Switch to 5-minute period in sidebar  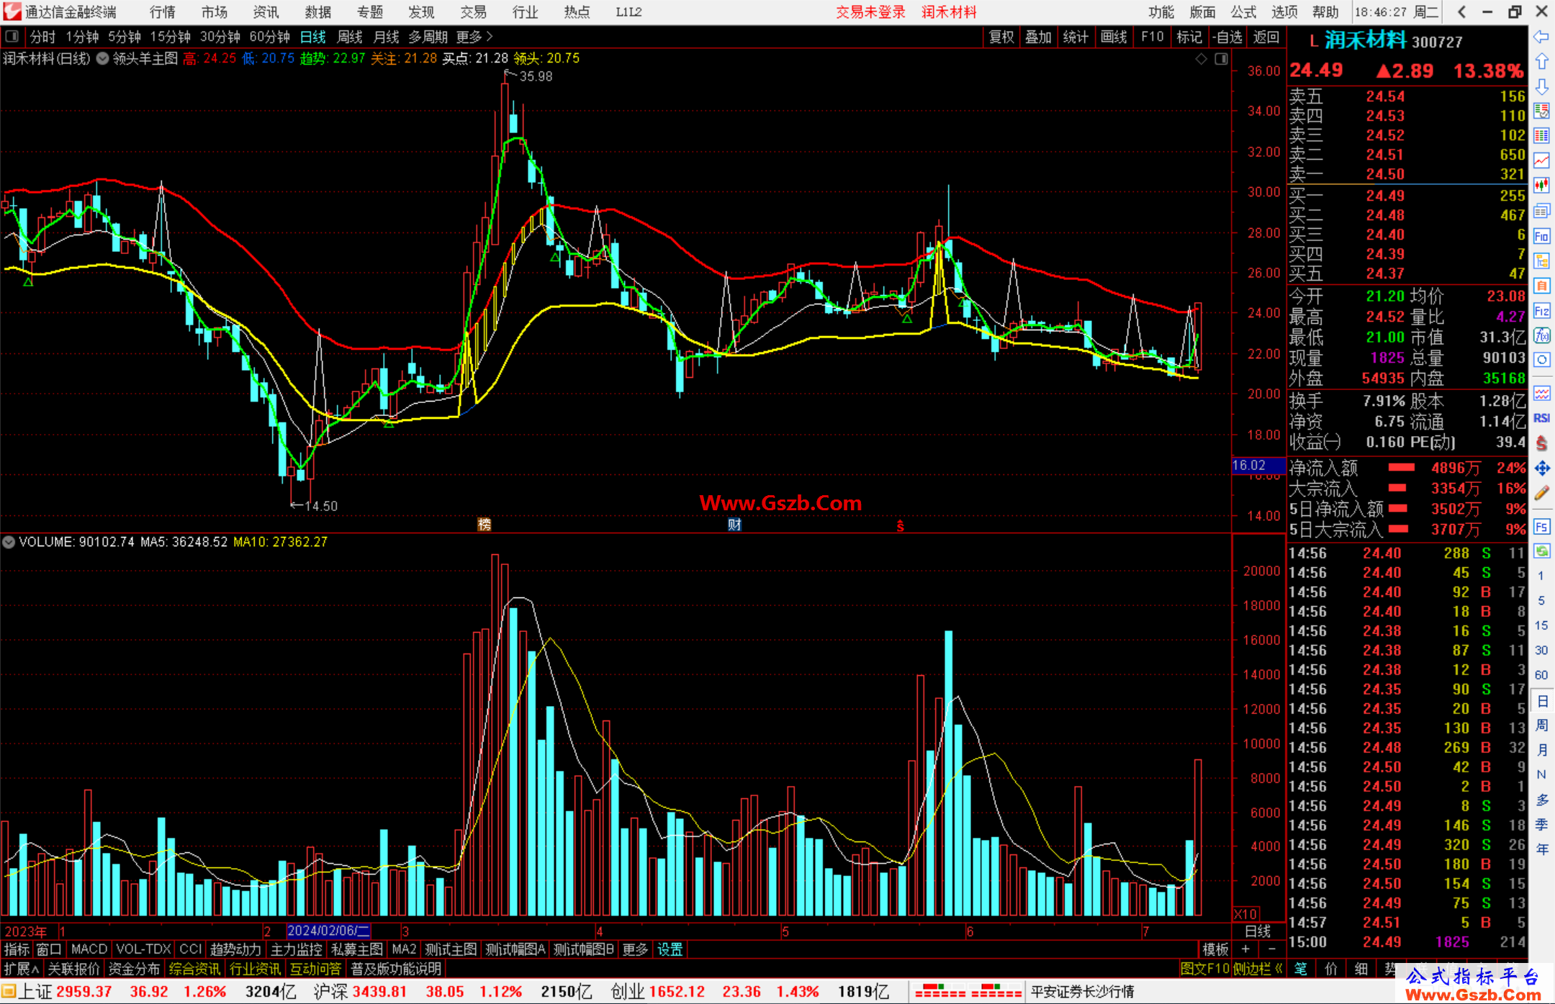point(1541,601)
